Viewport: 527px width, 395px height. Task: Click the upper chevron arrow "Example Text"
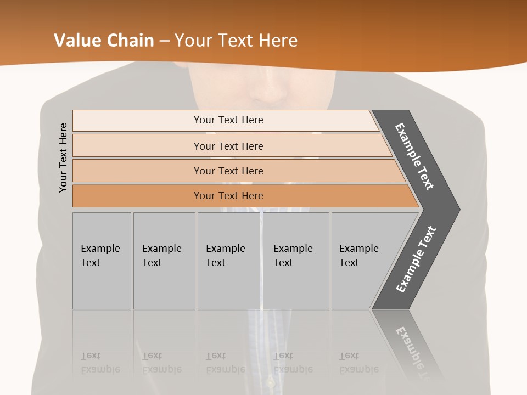pyautogui.click(x=415, y=156)
